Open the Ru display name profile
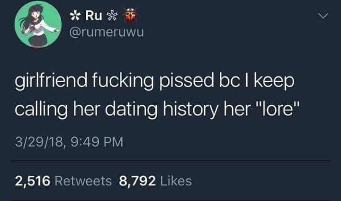The image size is (341, 201). tap(94, 16)
